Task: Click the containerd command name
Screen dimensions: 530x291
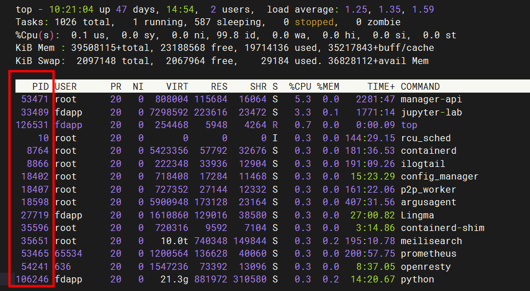Action: 429,151
